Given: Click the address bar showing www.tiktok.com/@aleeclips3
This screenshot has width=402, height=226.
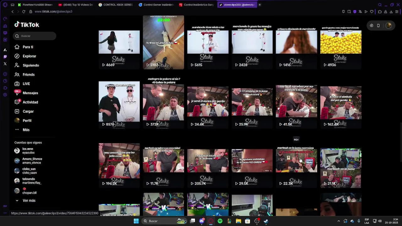Looking at the screenshot, I should pyautogui.click(x=53, y=12).
